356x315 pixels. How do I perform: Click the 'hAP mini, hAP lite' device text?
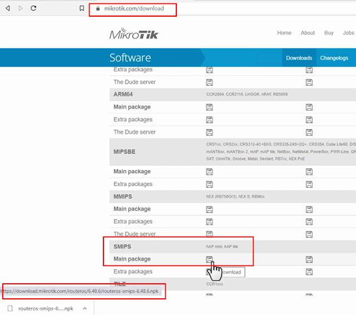tap(222, 247)
